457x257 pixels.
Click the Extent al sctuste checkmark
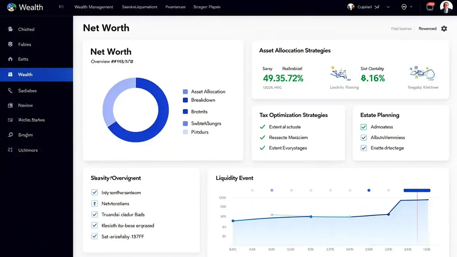coord(262,127)
